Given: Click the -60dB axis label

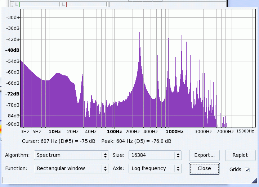Looking at the screenshot, I should tap(13, 72).
